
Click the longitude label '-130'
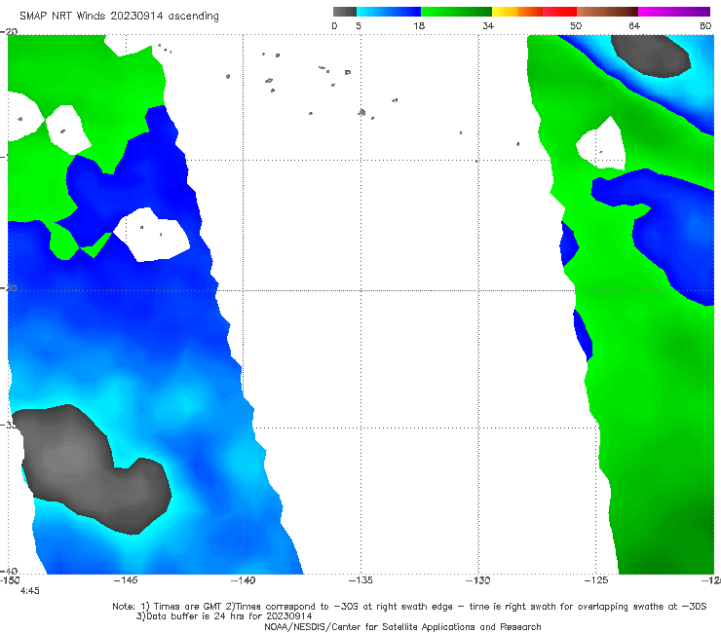tap(478, 580)
